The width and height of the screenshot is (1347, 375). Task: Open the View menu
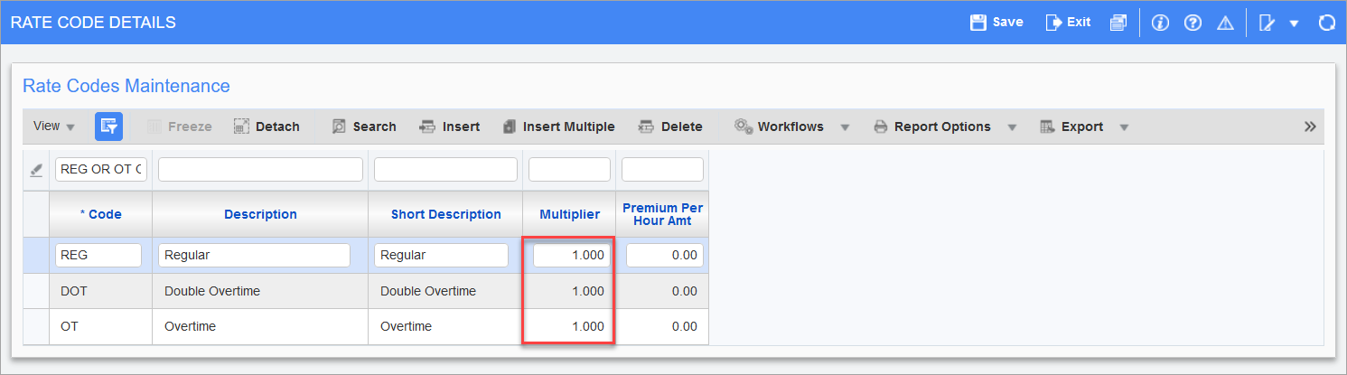pyautogui.click(x=53, y=127)
